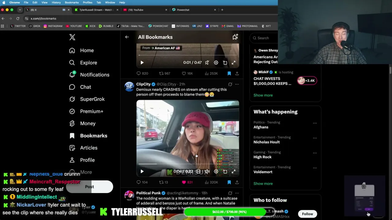Open the INFOWARS bookmark

[x=180, y=26]
